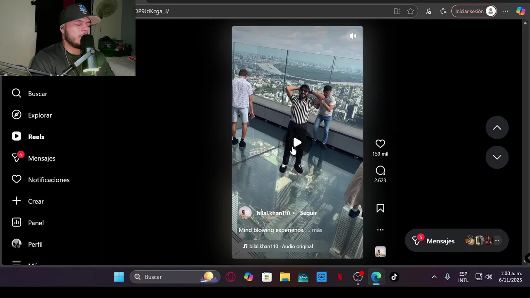530x298 pixels.
Task: Click the microphone icon in the tray
Action: pyautogui.click(x=447, y=277)
